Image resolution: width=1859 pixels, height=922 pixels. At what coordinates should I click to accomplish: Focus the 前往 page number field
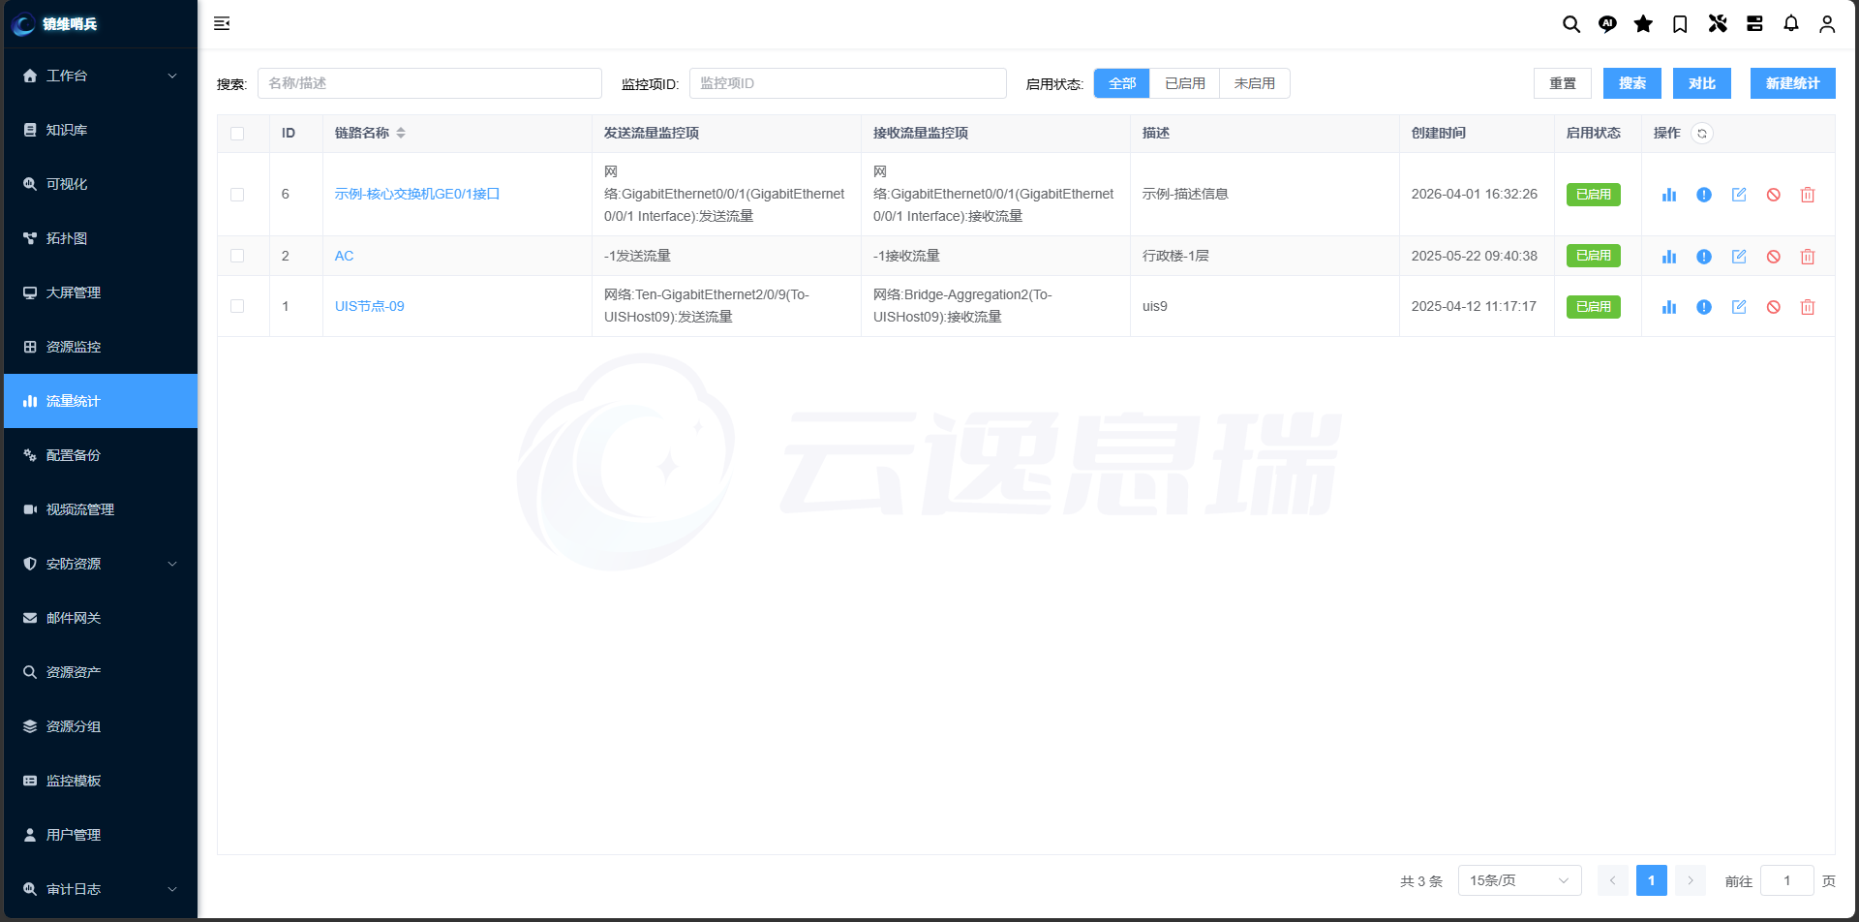(x=1787, y=880)
